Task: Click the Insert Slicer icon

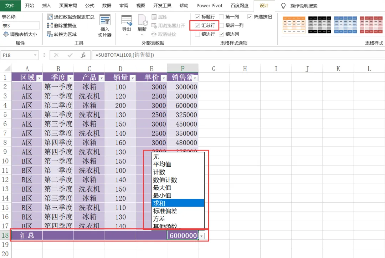Action: (x=105, y=20)
